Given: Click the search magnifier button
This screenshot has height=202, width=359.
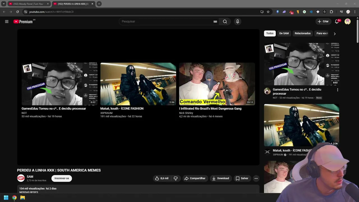Looking at the screenshot, I should (225, 22).
